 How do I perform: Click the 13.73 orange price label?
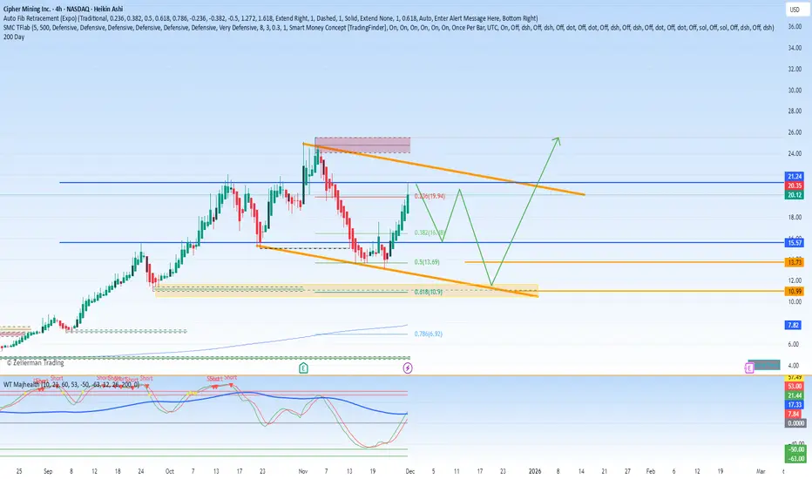pyautogui.click(x=795, y=262)
